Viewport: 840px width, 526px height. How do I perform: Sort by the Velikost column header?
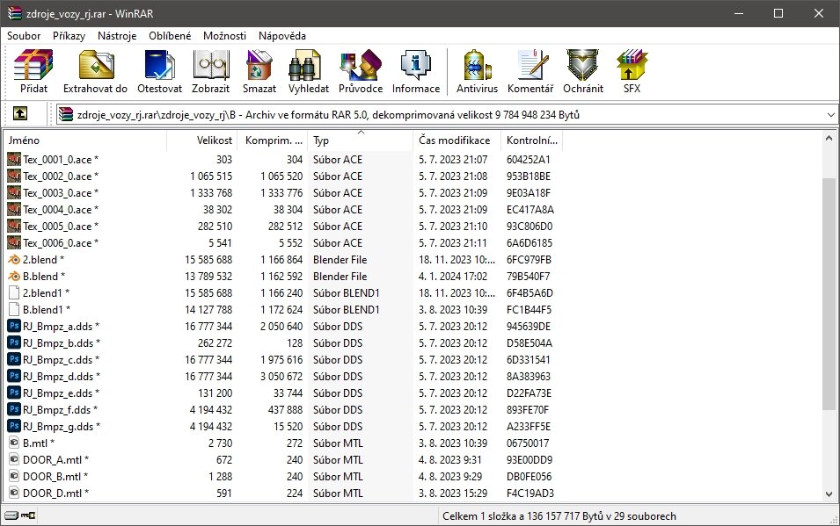pos(202,141)
